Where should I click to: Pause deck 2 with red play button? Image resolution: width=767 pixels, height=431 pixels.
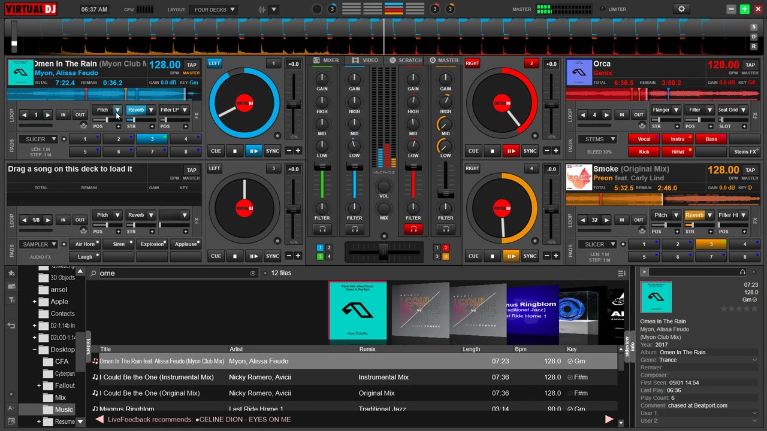[511, 151]
